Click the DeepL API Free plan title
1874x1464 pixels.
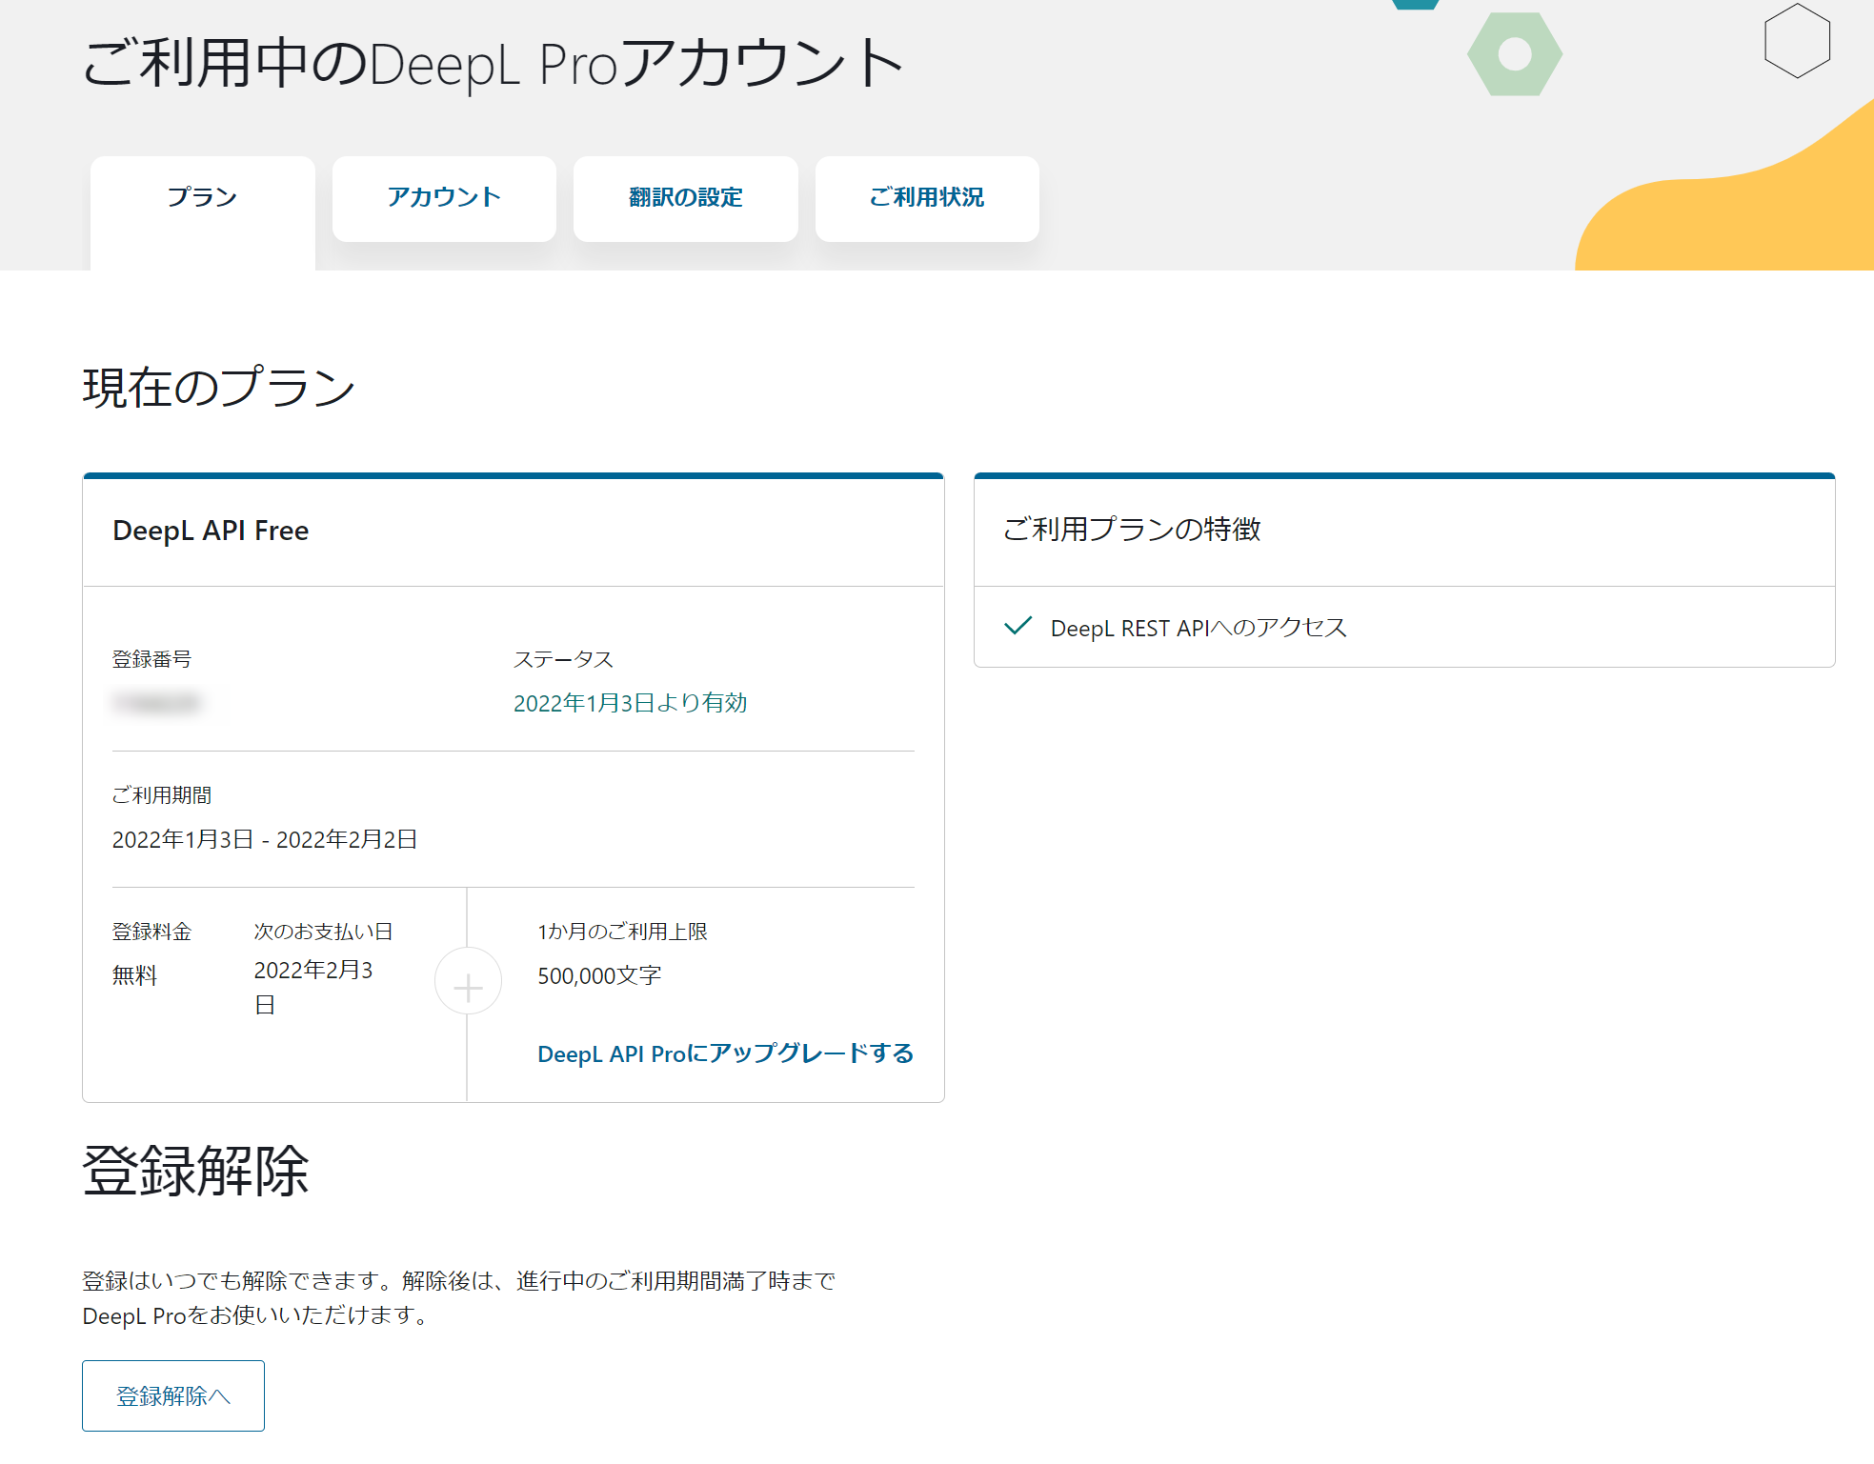click(211, 531)
